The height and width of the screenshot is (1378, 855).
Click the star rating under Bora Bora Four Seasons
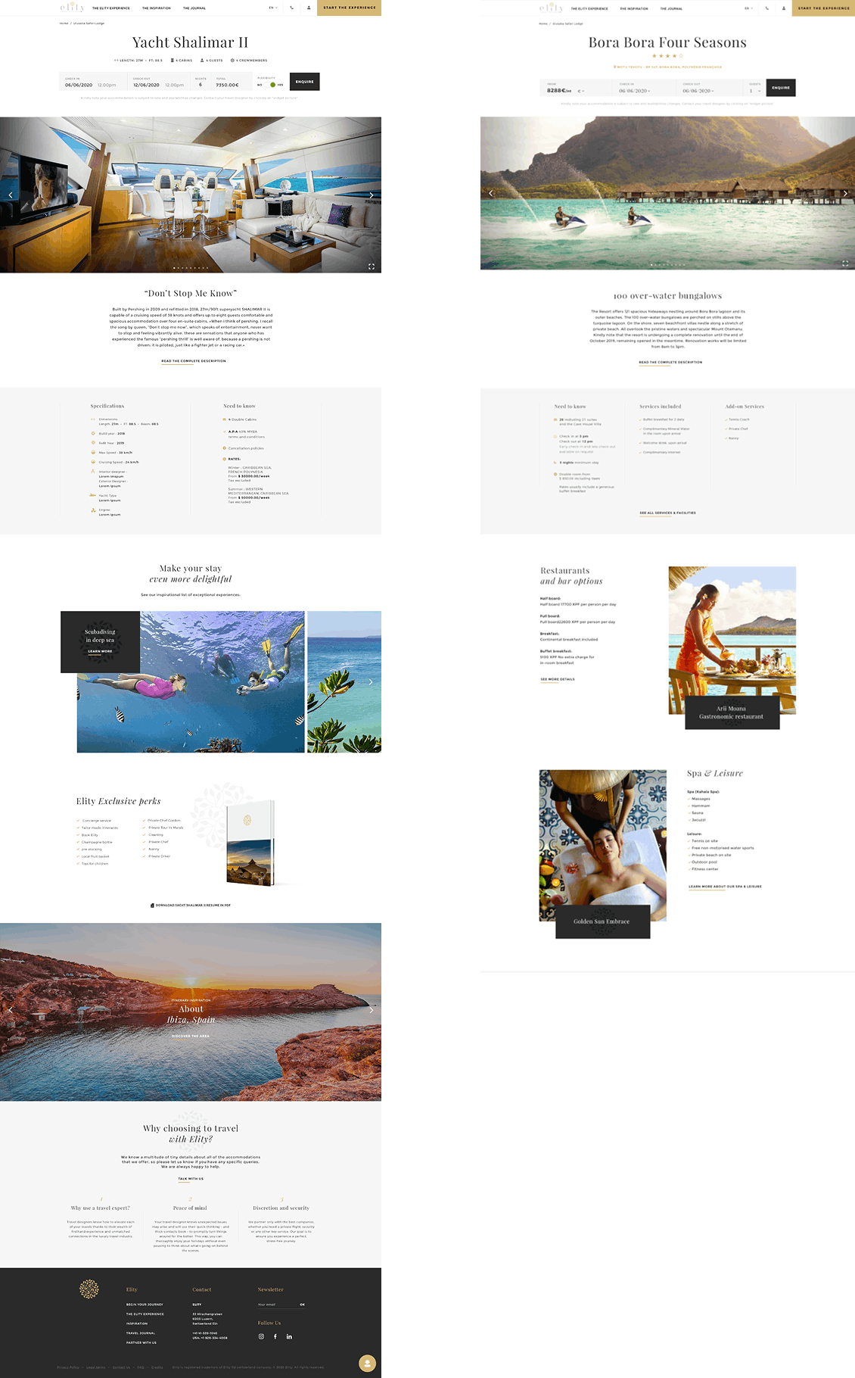667,56
